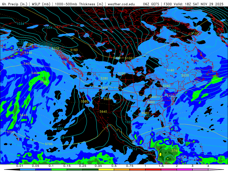Click the 5760 thickness label over Caribbean
This screenshot has height=171, width=228.
coord(175,151)
